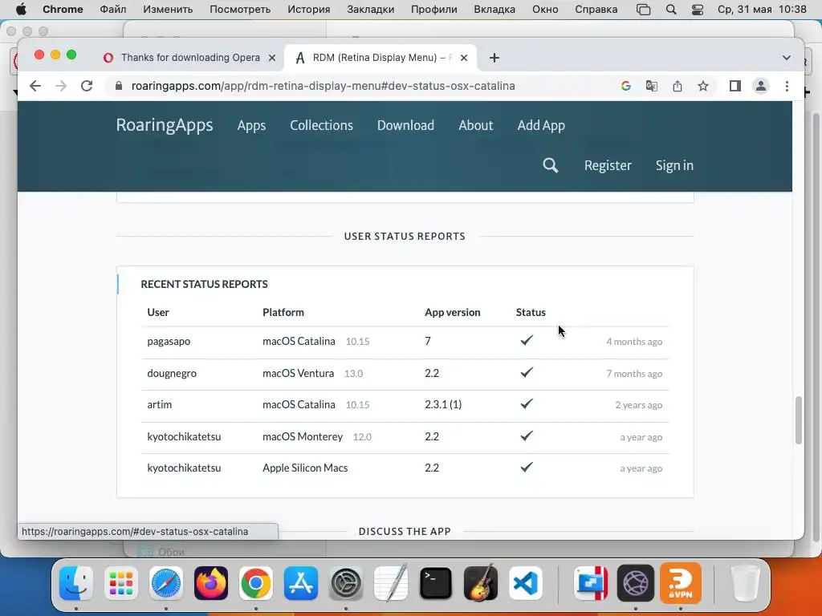
Task: Click the Register link
Action: [x=608, y=165]
